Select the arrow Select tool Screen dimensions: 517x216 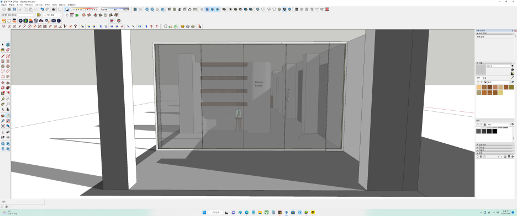click(x=3, y=45)
